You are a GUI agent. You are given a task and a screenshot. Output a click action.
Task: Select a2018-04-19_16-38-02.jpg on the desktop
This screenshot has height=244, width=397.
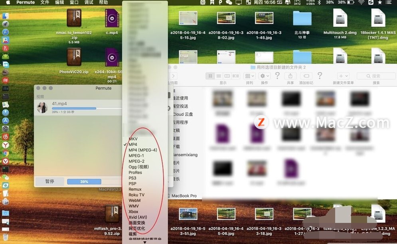226,18
